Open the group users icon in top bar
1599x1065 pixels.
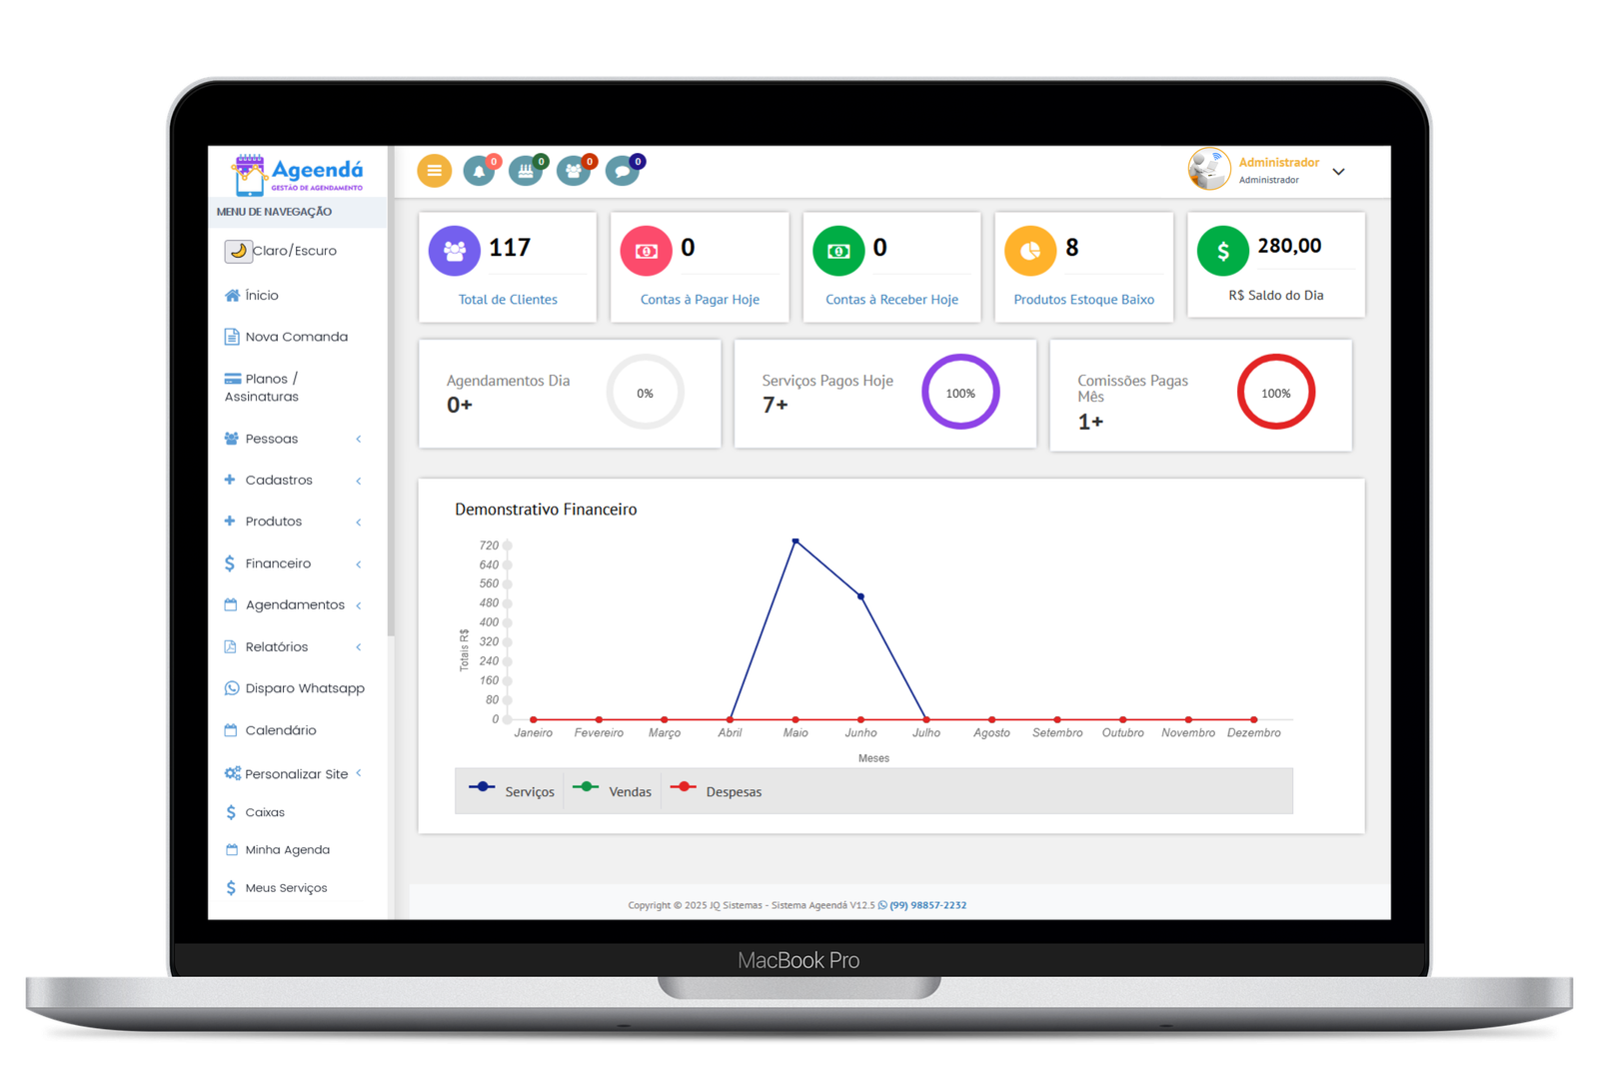tap(574, 171)
